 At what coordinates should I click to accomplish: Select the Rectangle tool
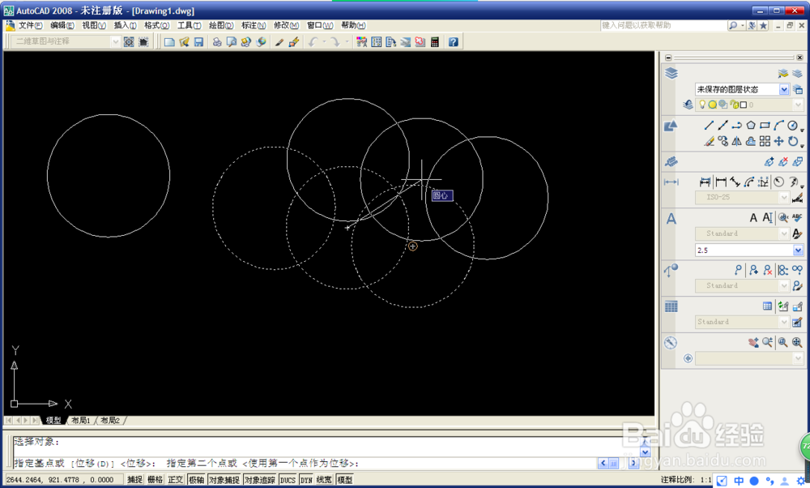coord(765,125)
